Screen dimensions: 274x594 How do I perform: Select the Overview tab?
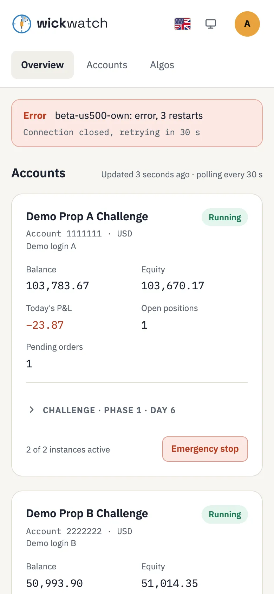43,65
